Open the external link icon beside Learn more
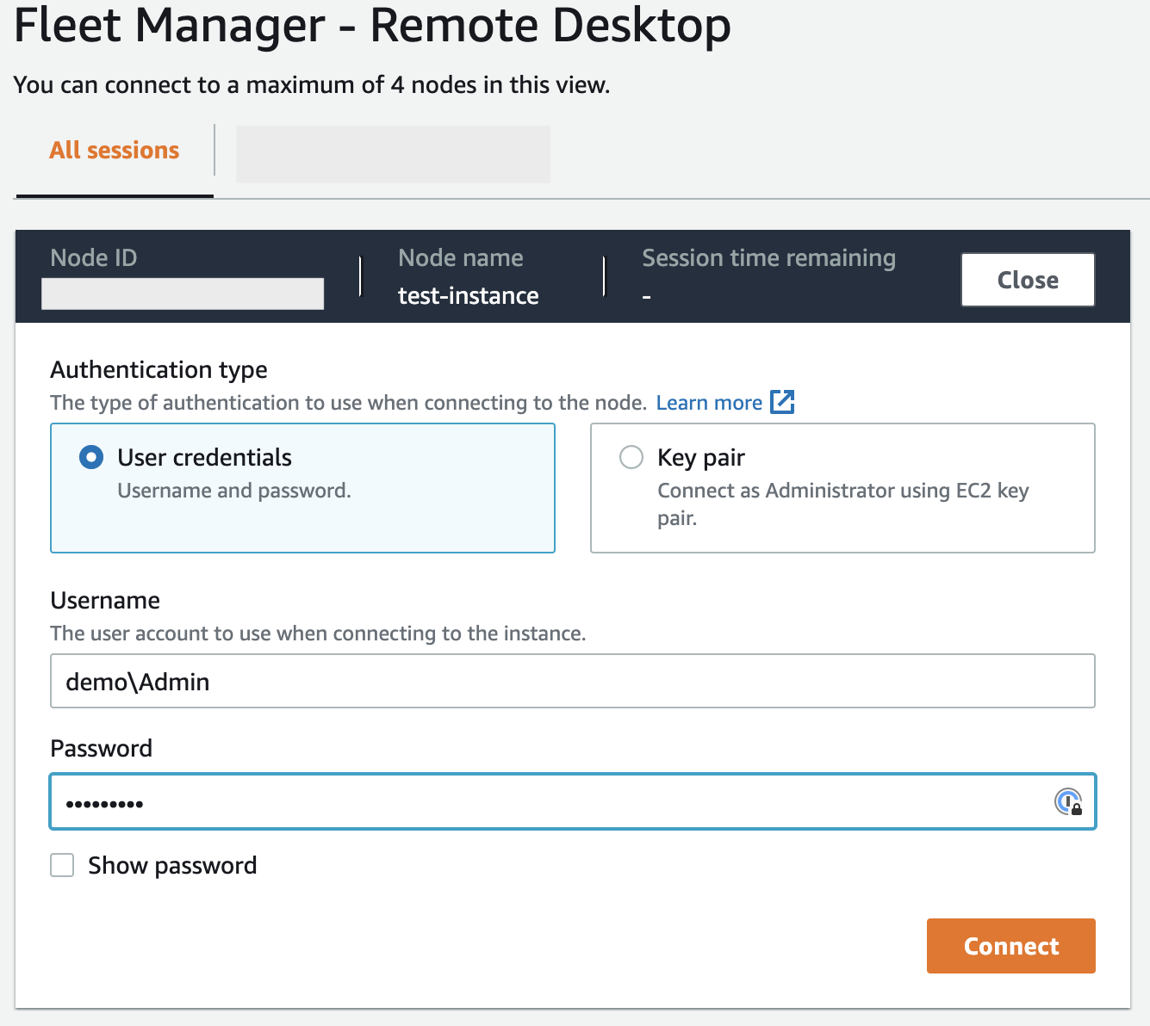1150x1026 pixels. (782, 402)
